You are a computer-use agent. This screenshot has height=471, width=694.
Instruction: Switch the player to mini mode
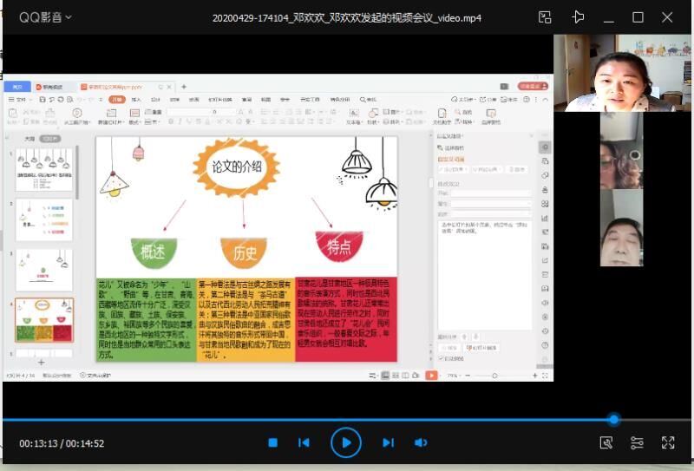545,17
